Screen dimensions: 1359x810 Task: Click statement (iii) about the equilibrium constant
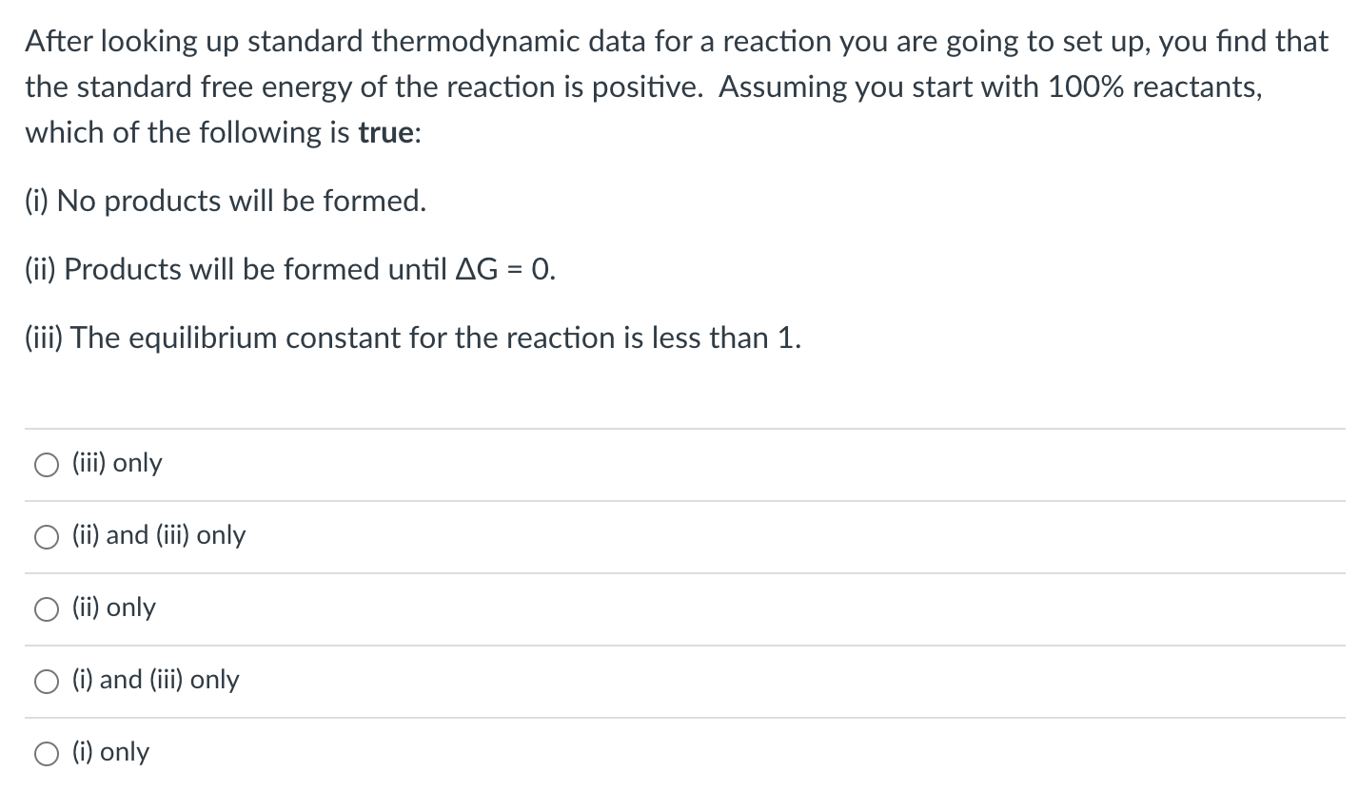click(x=413, y=337)
